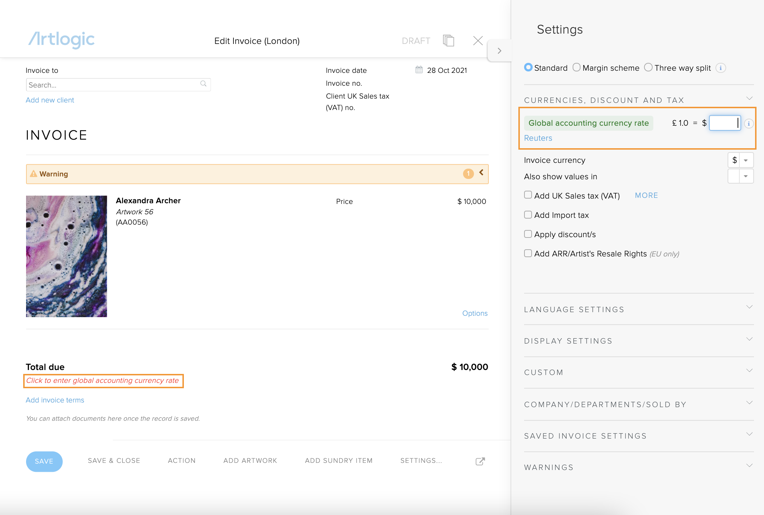
Task: Expand the Custom section
Action: click(x=749, y=370)
